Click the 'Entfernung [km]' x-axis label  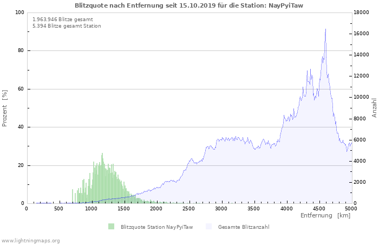click(325, 216)
